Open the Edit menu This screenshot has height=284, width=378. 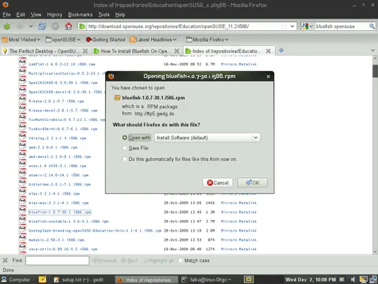coord(21,14)
